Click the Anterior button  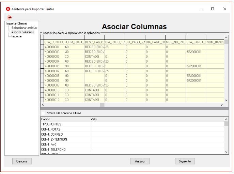[x=140, y=161]
